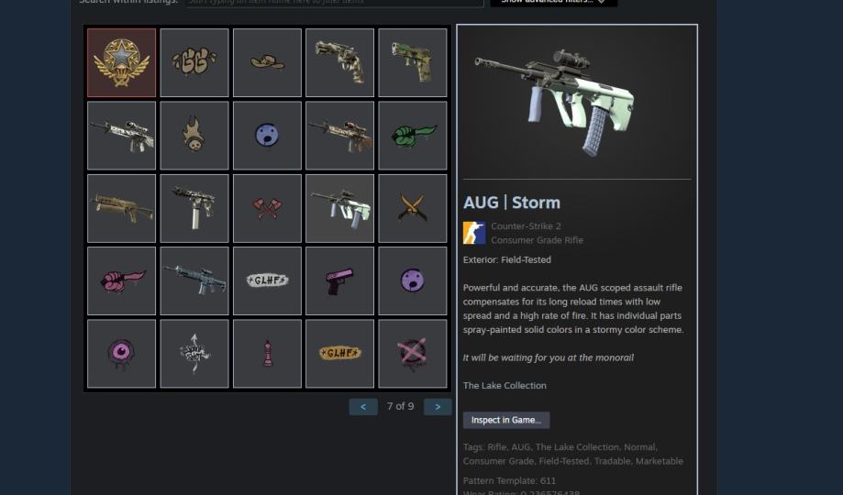
Task: Select the white GLHF graffiti item
Action: (267, 281)
